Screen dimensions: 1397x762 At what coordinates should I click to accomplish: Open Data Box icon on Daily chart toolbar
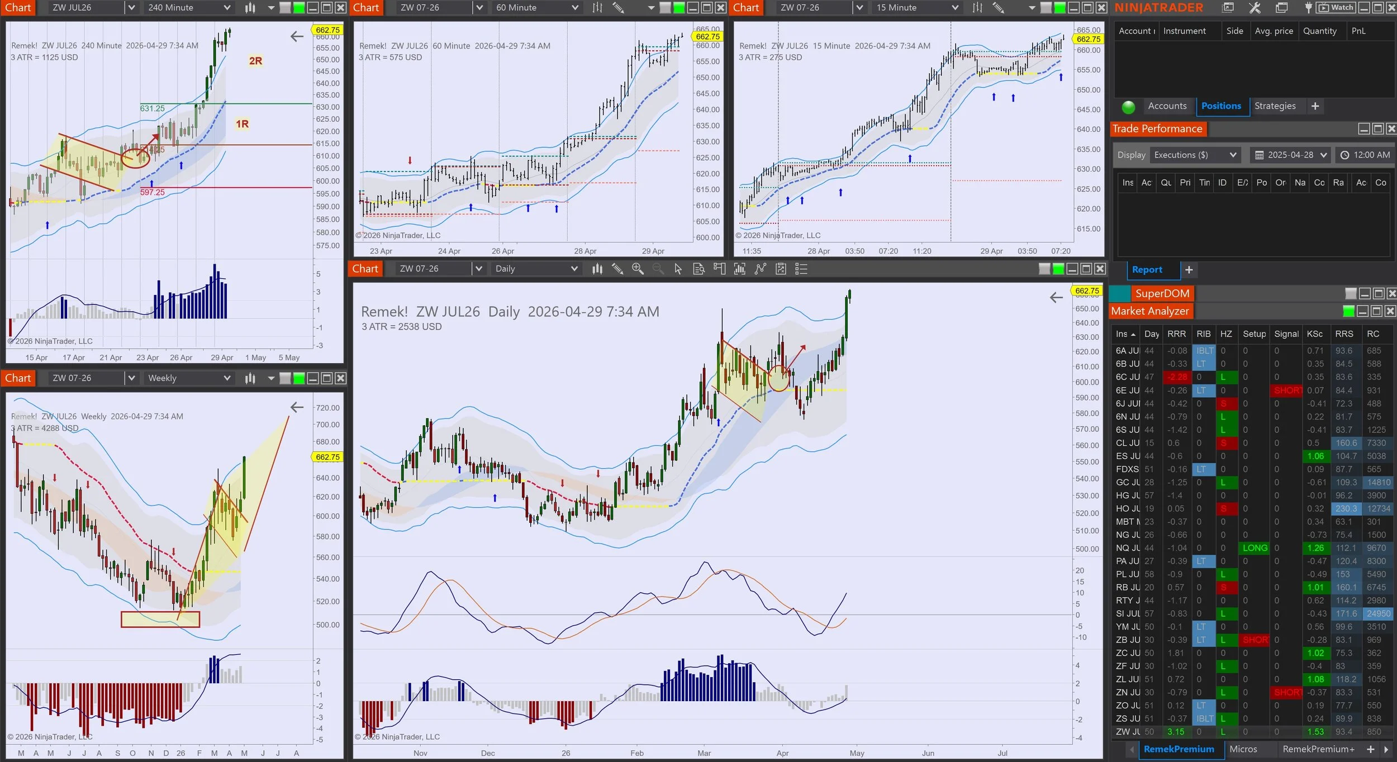[x=698, y=269]
